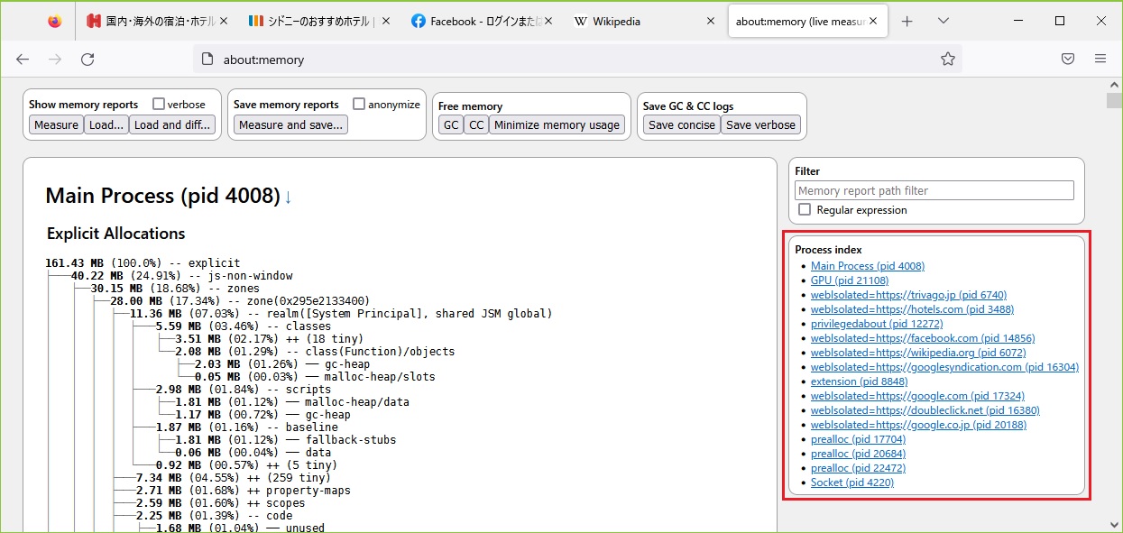Open the Save to Pocket icon

tap(1067, 60)
